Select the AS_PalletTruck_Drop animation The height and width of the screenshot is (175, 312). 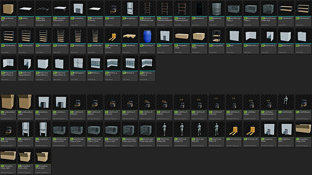[234, 134]
